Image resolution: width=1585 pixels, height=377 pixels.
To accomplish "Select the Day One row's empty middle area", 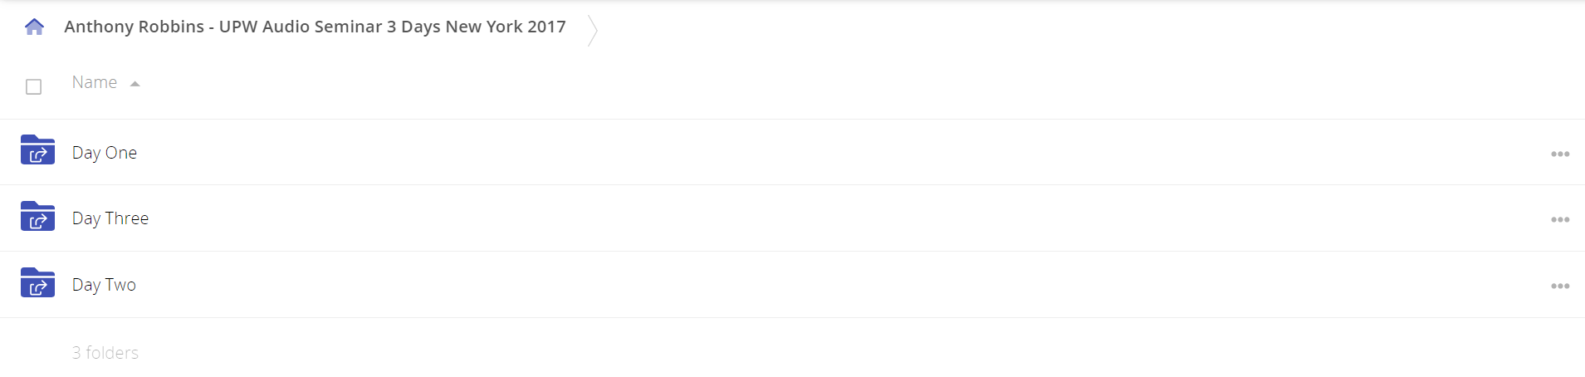I will (830, 152).
